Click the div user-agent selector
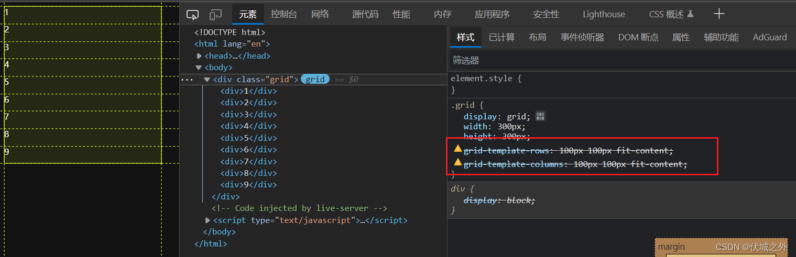 pos(457,189)
